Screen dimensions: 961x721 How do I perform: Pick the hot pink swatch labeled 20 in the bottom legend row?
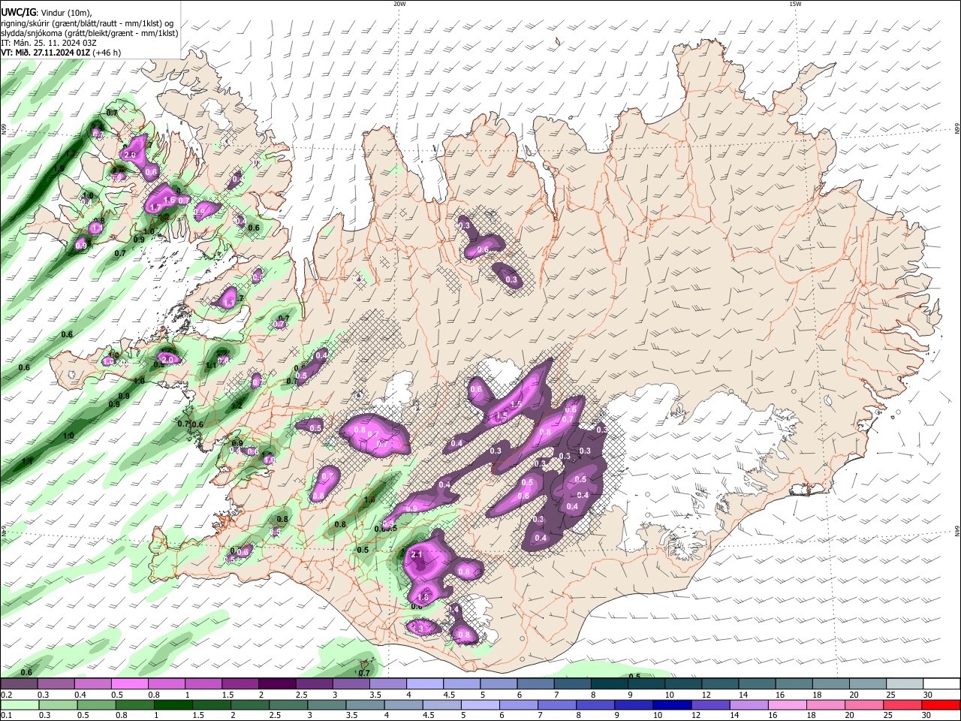(863, 705)
